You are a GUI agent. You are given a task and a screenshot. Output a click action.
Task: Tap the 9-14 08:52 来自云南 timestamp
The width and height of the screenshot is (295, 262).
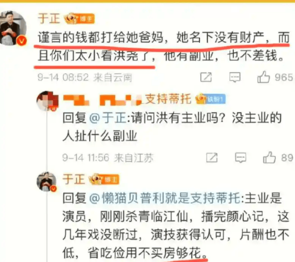click(x=84, y=77)
